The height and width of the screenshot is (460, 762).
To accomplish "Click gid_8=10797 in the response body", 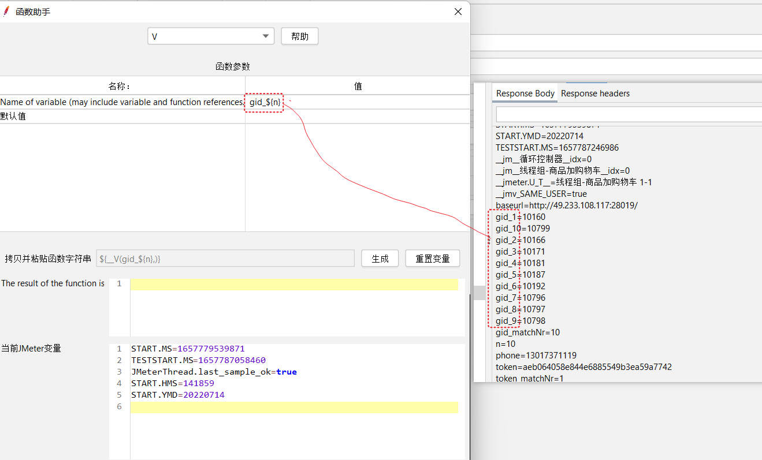I will [x=520, y=309].
